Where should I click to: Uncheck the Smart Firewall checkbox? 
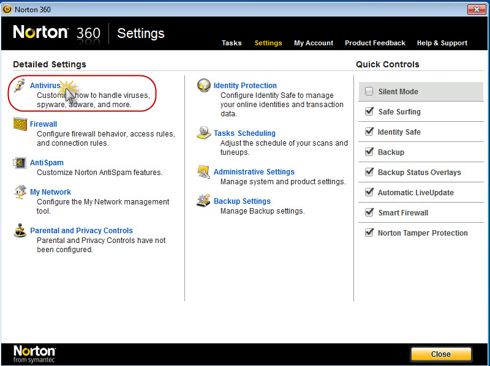coord(369,212)
